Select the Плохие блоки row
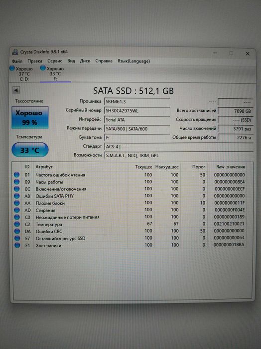261x349 pixels. [x=130, y=203]
